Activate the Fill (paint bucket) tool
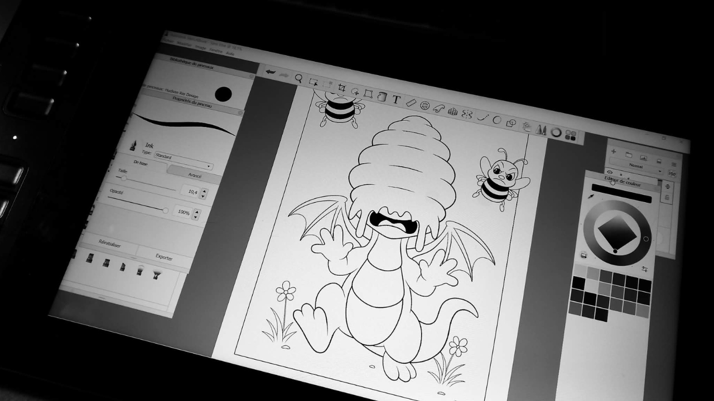 [x=382, y=98]
